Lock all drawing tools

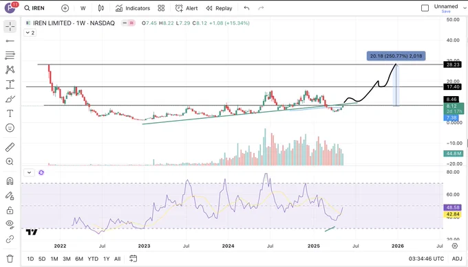point(10,211)
